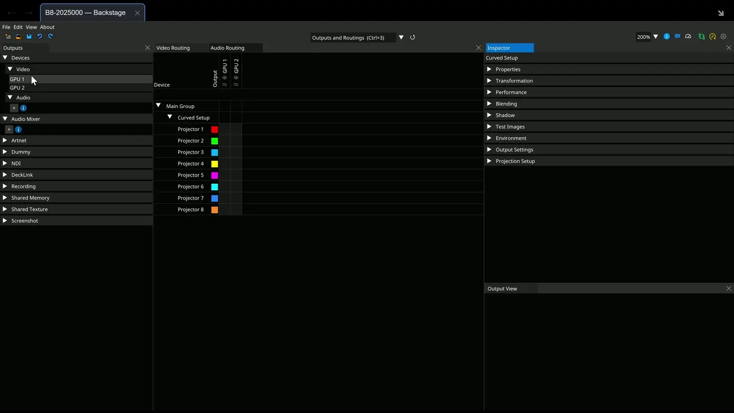Toggle the eye icon in GPU 2 column
This screenshot has height=413, width=734.
click(236, 78)
